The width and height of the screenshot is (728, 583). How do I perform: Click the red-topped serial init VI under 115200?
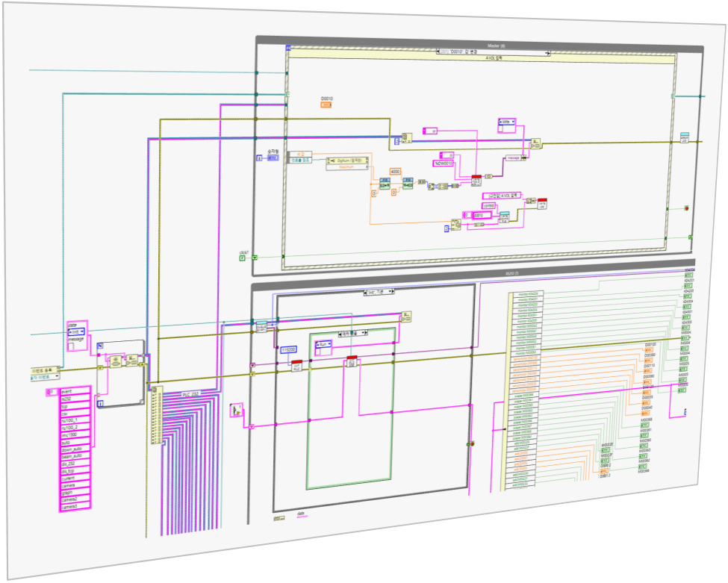coord(297,366)
